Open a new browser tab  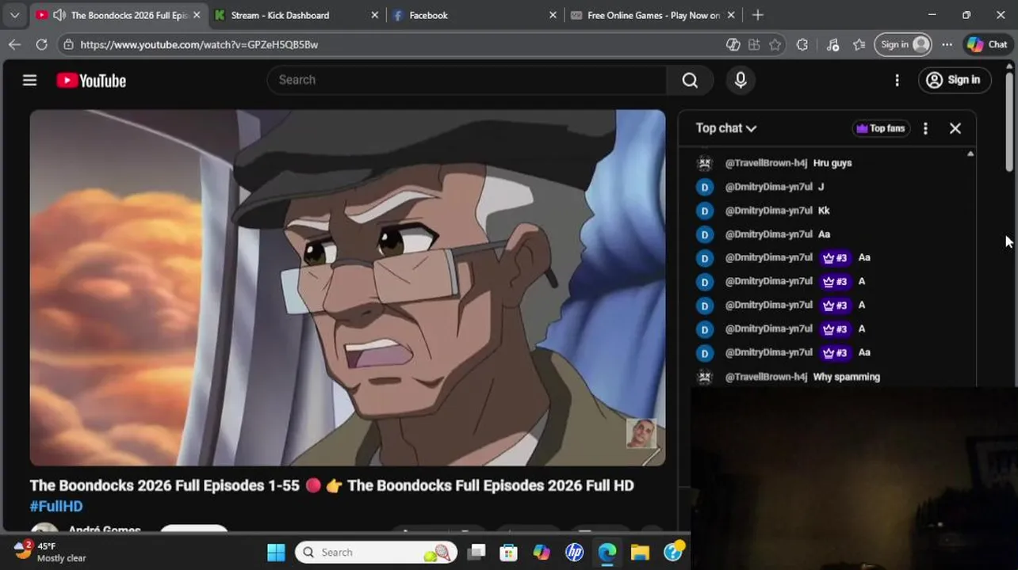coord(757,15)
